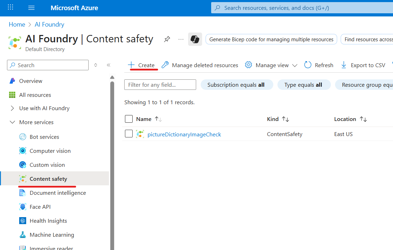Screen dimensions: 393x250
Task: Open the more options ellipsis
Action: 181,40
